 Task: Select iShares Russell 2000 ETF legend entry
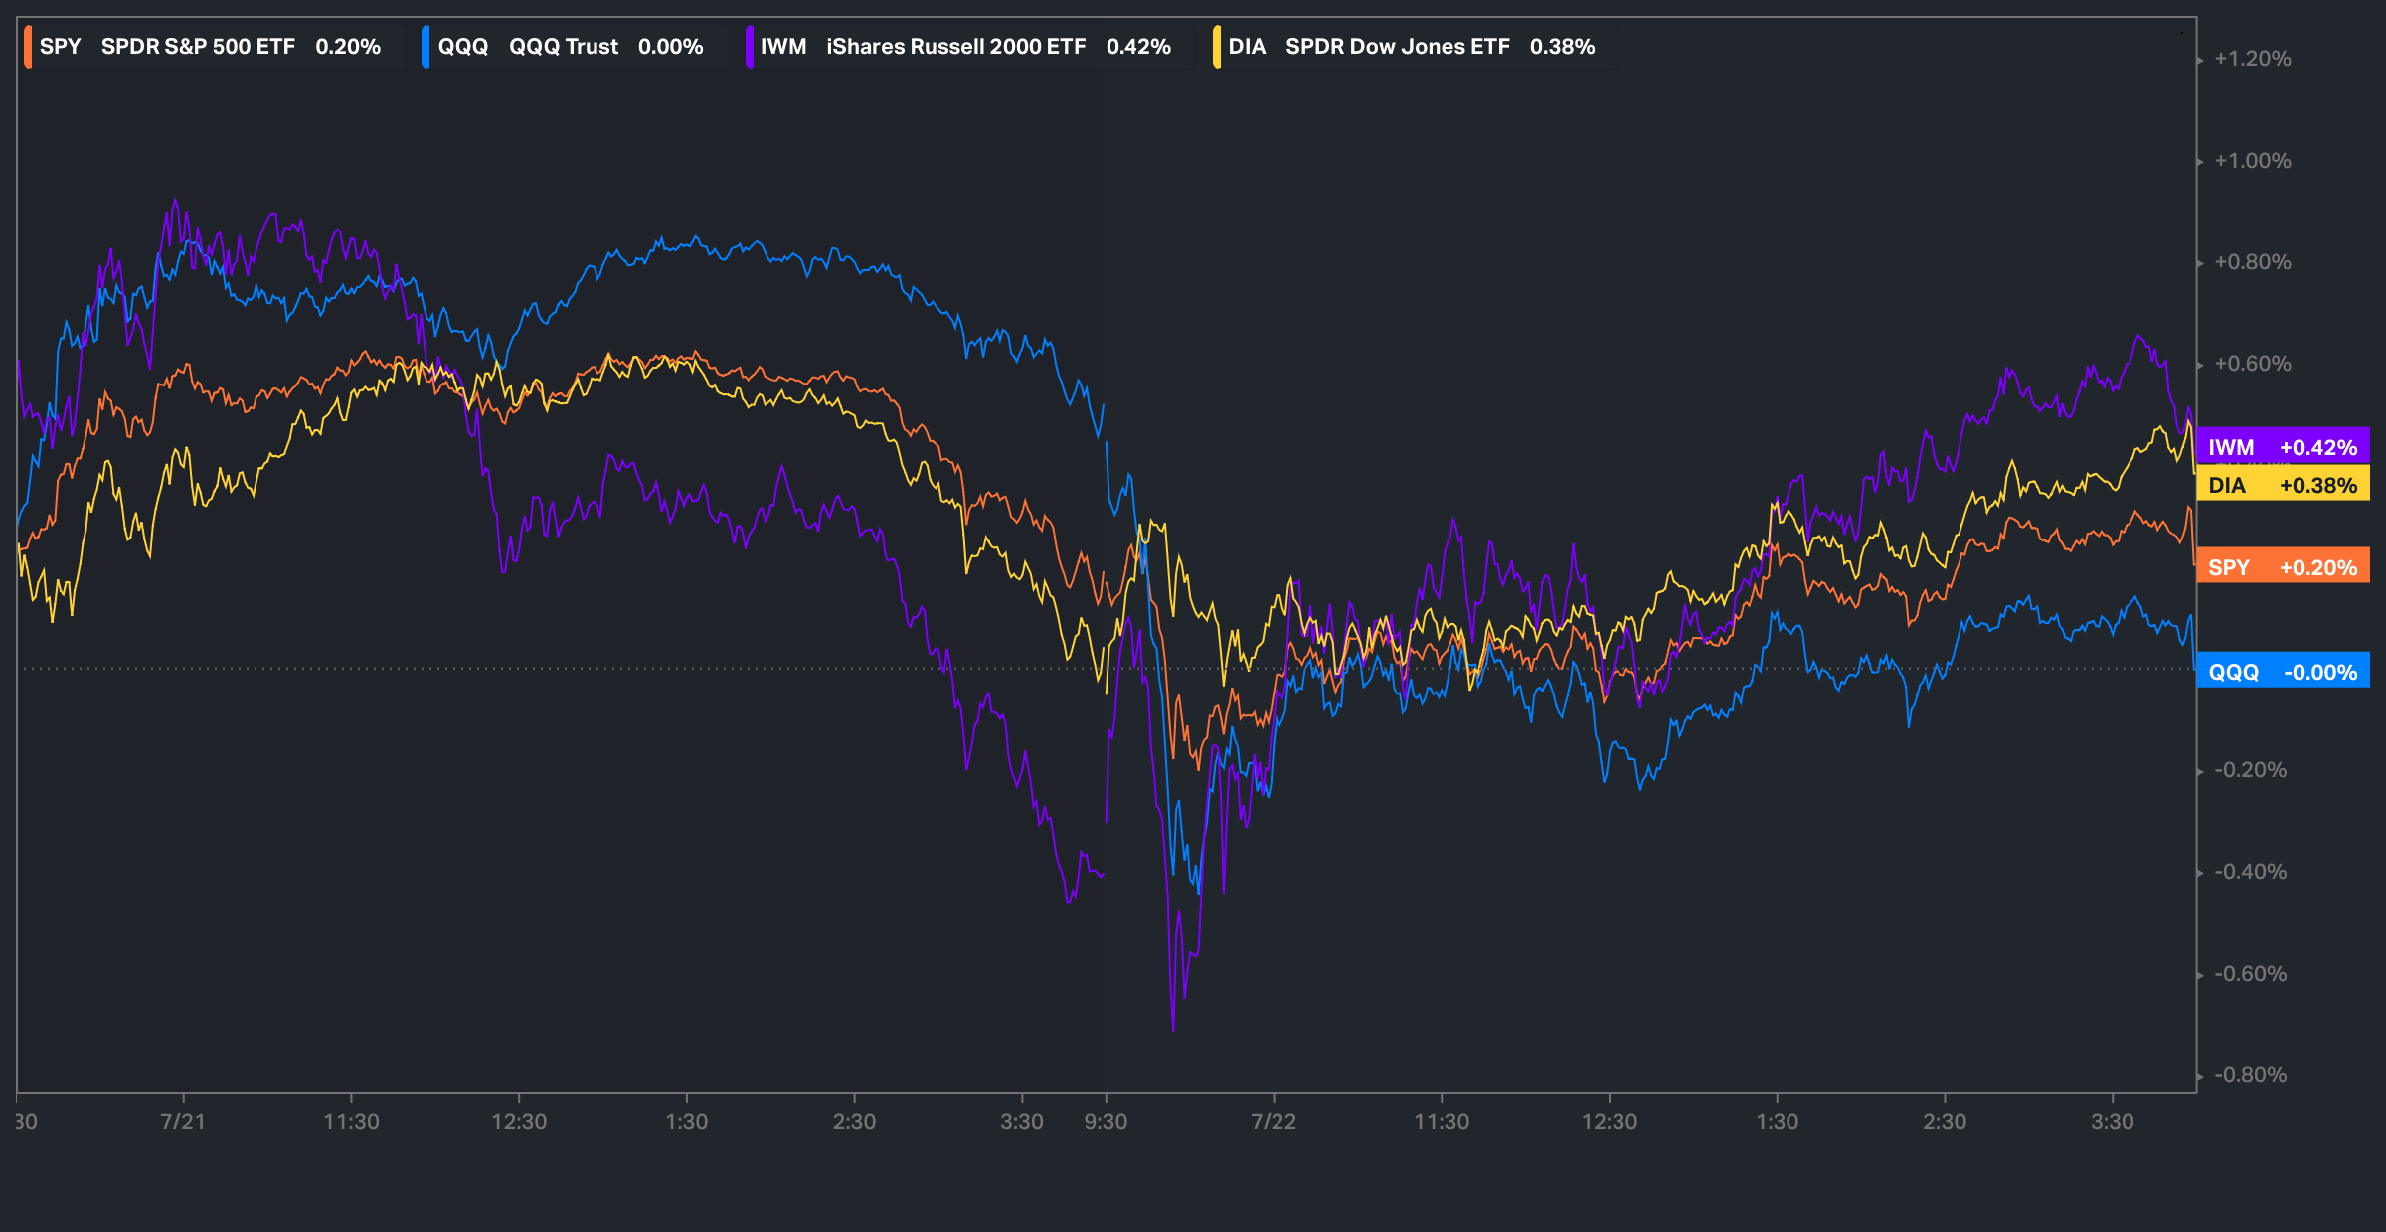click(955, 47)
